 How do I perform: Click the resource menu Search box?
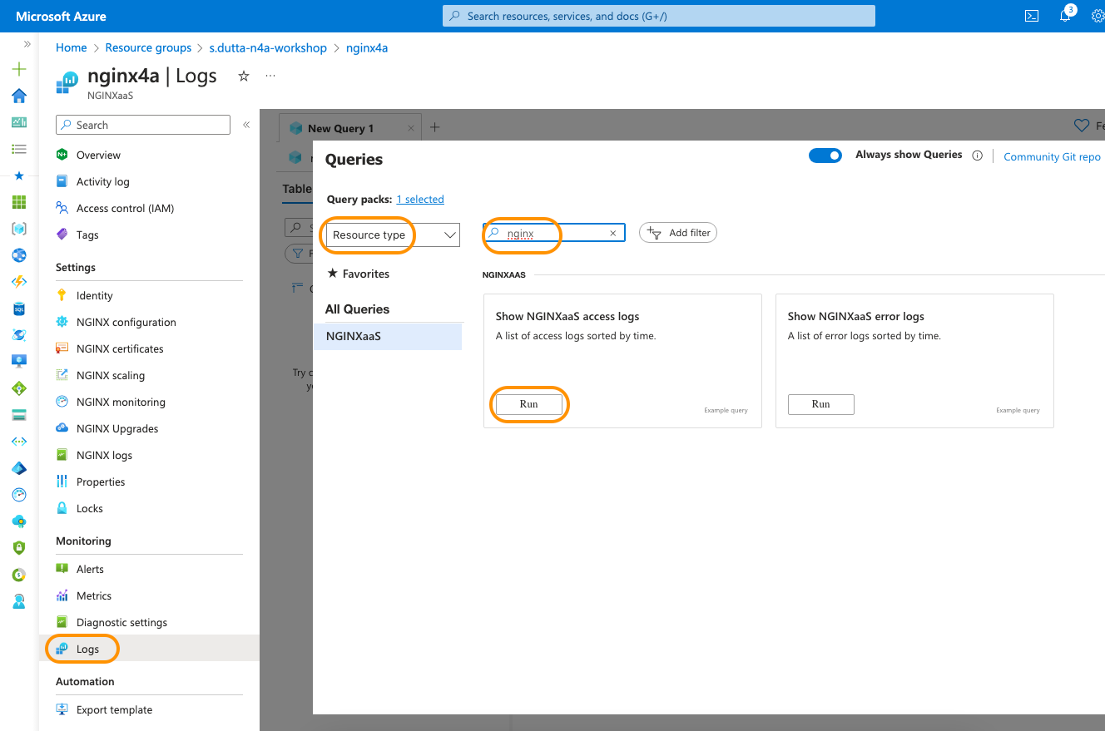pos(143,125)
